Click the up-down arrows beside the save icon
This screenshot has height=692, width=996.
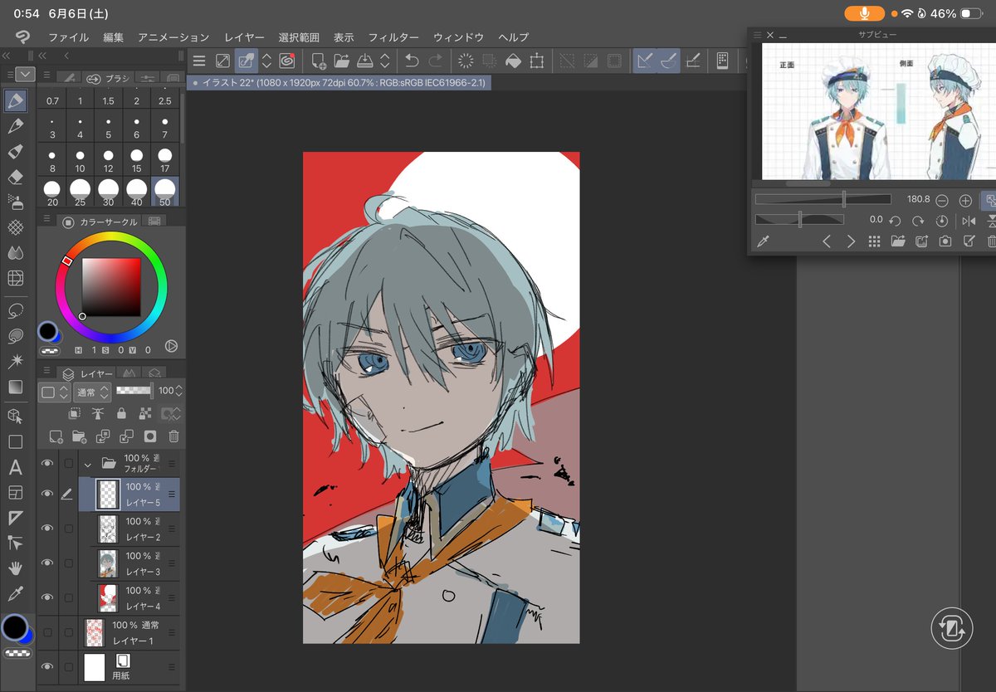pos(385,61)
